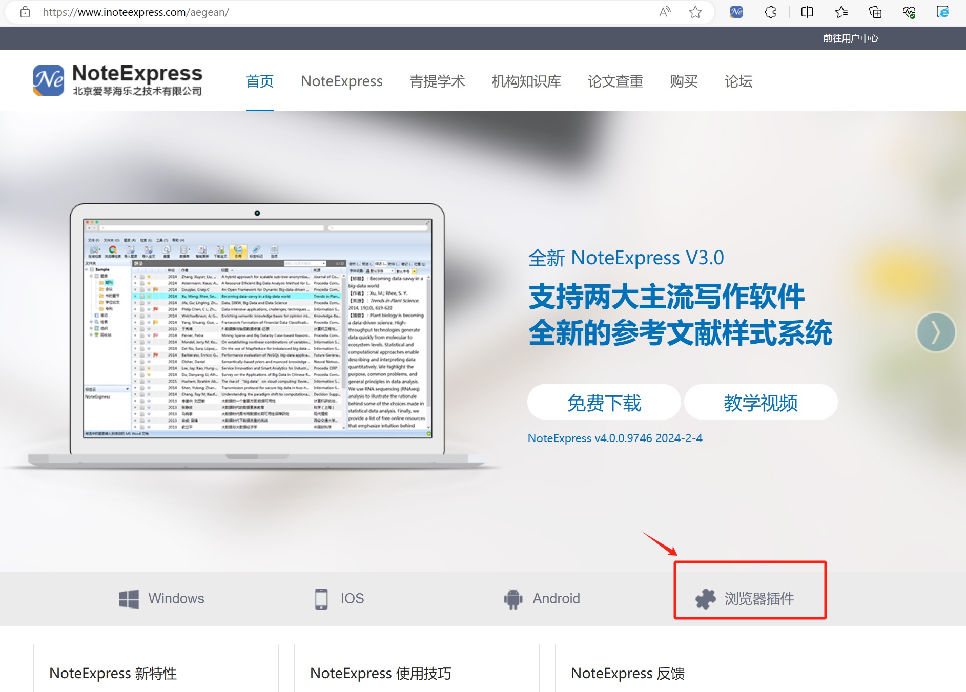966x692 pixels.
Task: Click the 教学视频 button
Action: pos(761,403)
